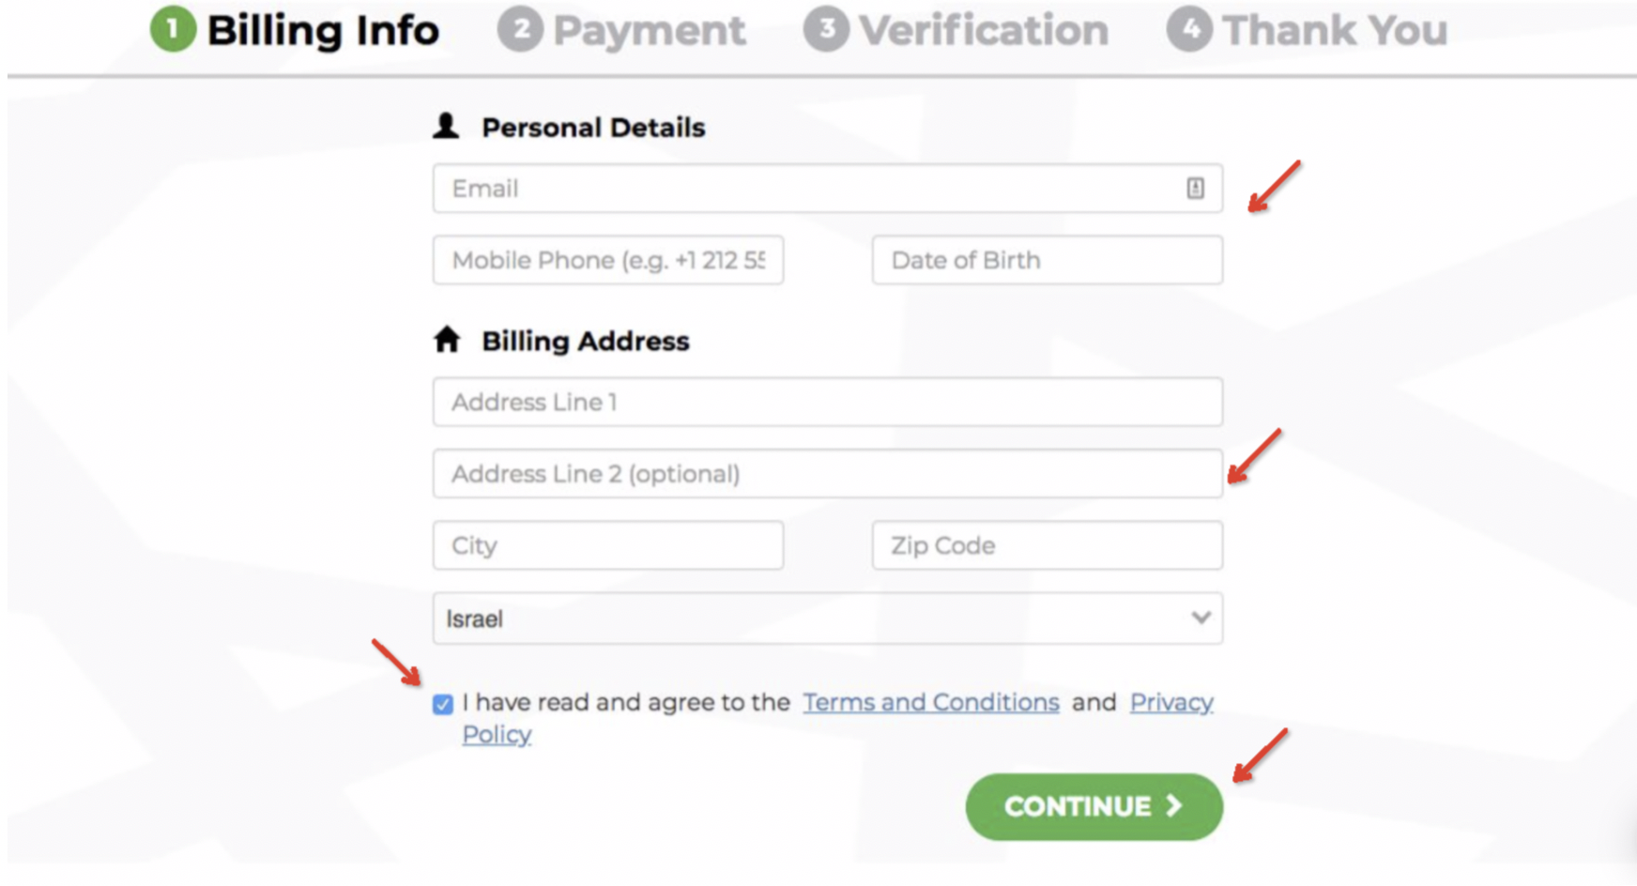Click the step 4 circle icon
1637x886 pixels.
tap(1189, 29)
